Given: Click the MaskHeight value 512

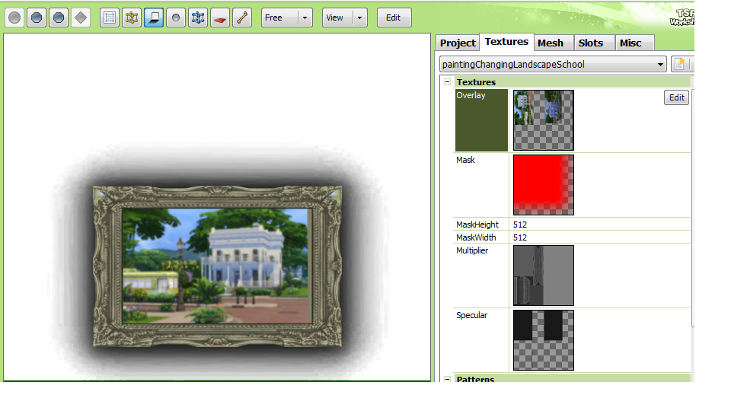Looking at the screenshot, I should click(520, 225).
